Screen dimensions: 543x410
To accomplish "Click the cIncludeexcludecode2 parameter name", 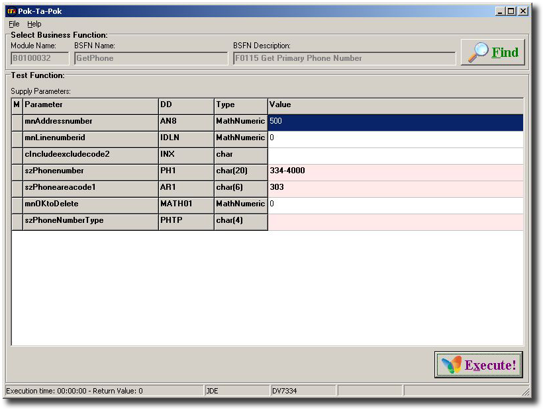I will 90,156.
